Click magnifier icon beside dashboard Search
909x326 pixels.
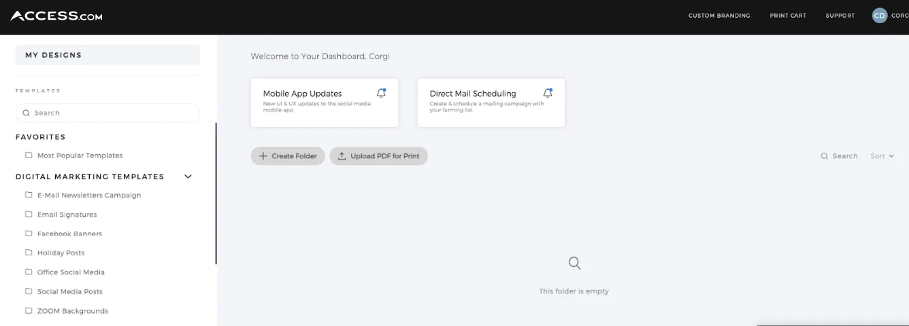coord(825,156)
